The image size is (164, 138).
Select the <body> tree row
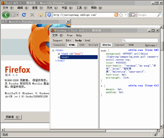pos(79,57)
